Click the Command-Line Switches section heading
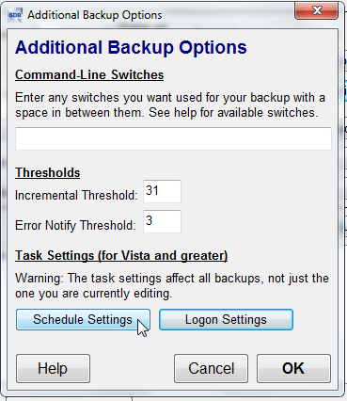 tap(89, 75)
